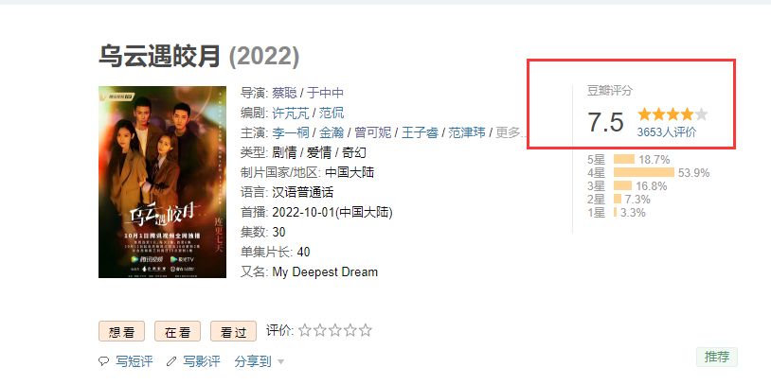Screen dimensions: 771x385
Task: Click the 4星 rating distribution bar
Action: pyautogui.click(x=644, y=172)
